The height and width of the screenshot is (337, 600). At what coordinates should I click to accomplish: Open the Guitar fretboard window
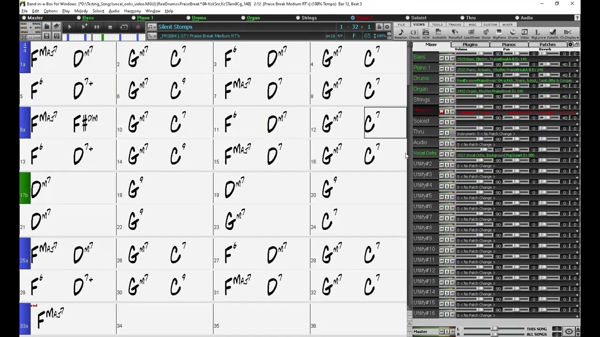pos(486,34)
